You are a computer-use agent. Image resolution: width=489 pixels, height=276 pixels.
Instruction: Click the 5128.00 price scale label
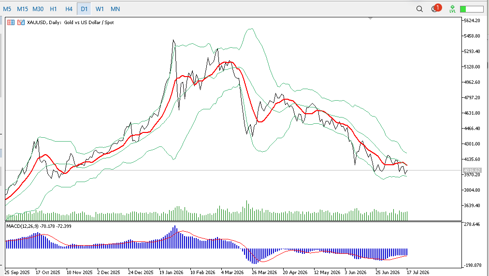tap(472, 67)
